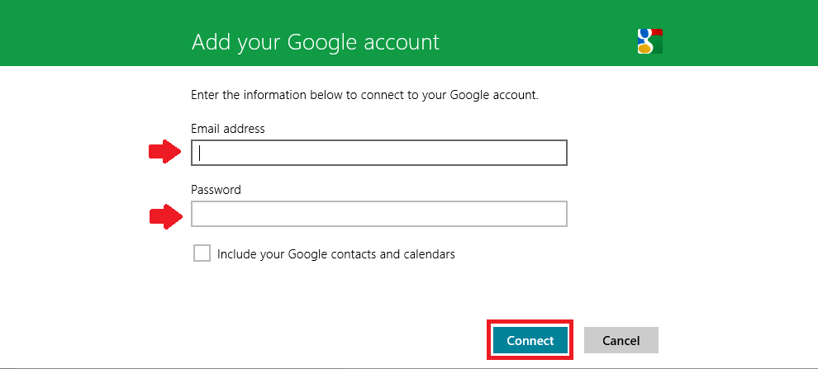Click the Google logo icon in header

[x=650, y=41]
